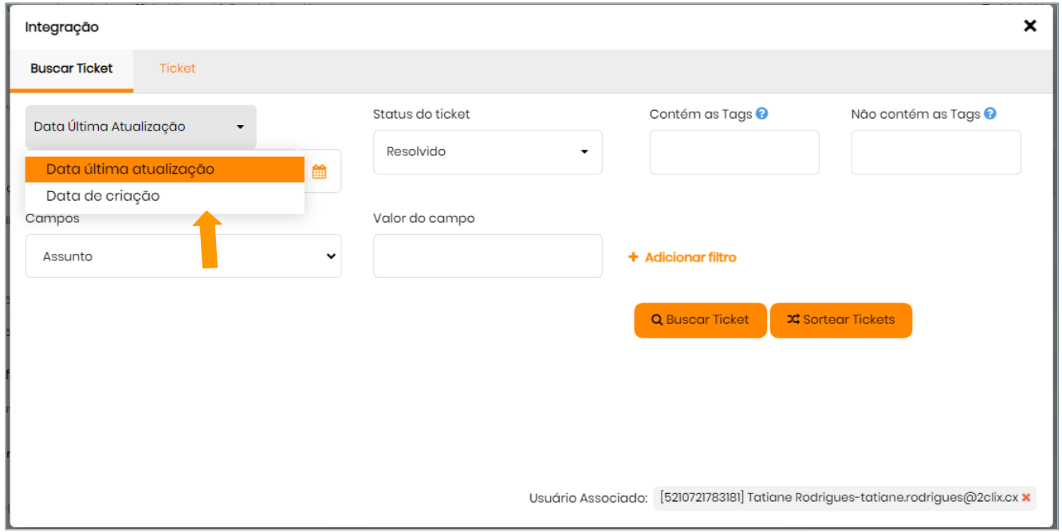Image resolution: width=1062 pixels, height=532 pixels.
Task: Click the plus icon for Adicionar filtro
Action: tap(634, 257)
